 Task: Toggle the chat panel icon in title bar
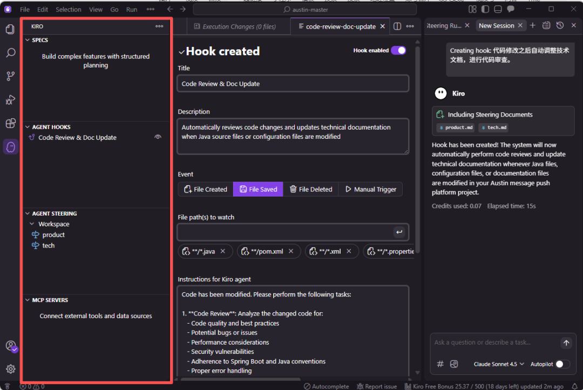click(x=511, y=9)
